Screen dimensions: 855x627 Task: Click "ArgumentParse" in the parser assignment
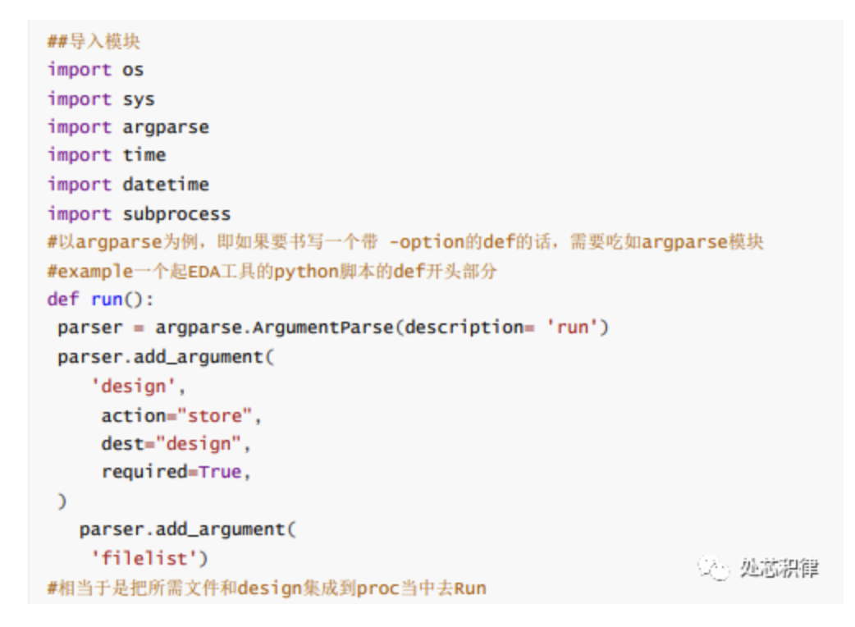pyautogui.click(x=322, y=327)
